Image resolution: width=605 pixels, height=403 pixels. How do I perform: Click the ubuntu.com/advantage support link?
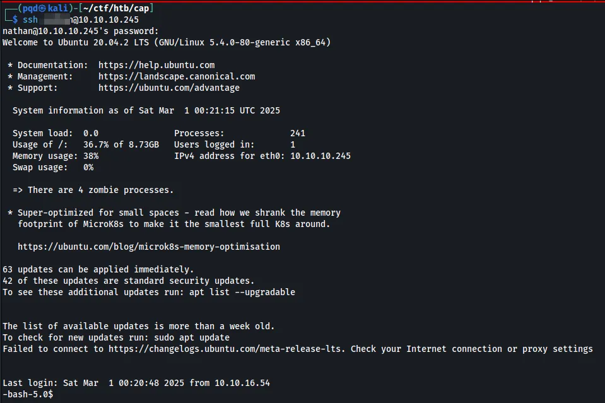click(x=169, y=88)
